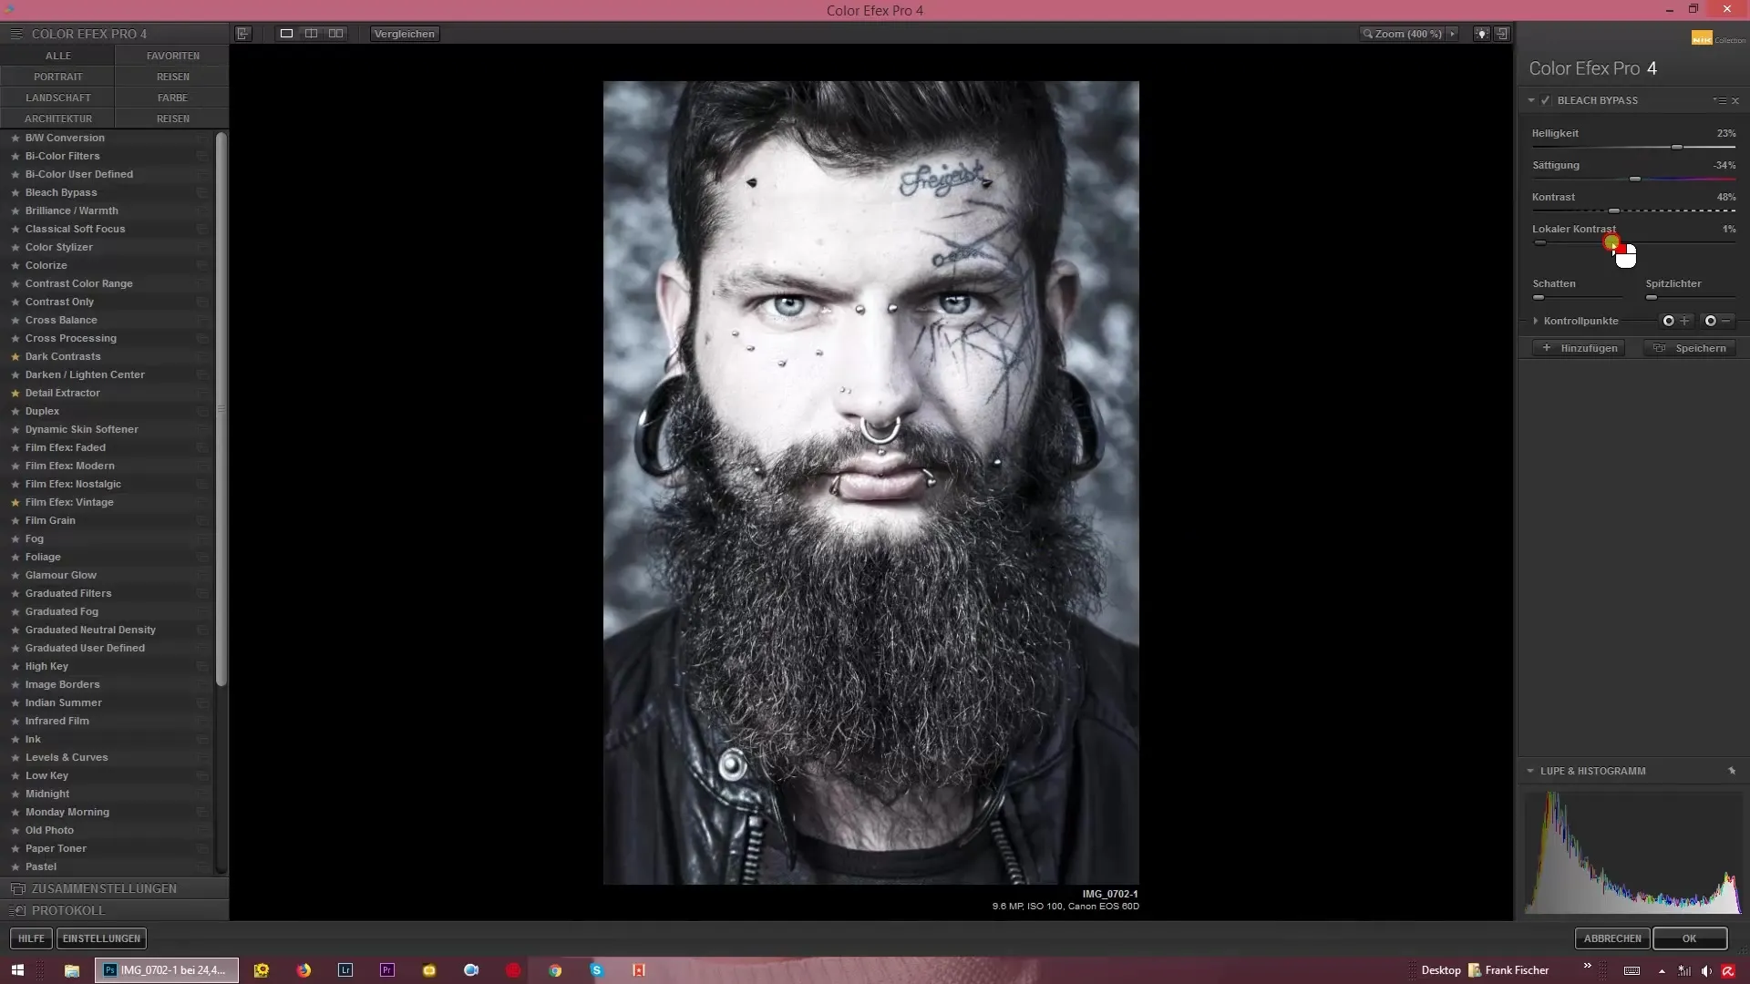Select the single image view icon
Image resolution: width=1750 pixels, height=984 pixels.
[x=286, y=34]
